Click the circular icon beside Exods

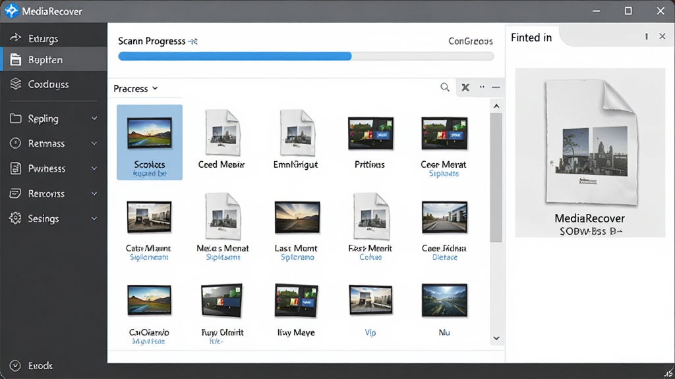point(15,365)
